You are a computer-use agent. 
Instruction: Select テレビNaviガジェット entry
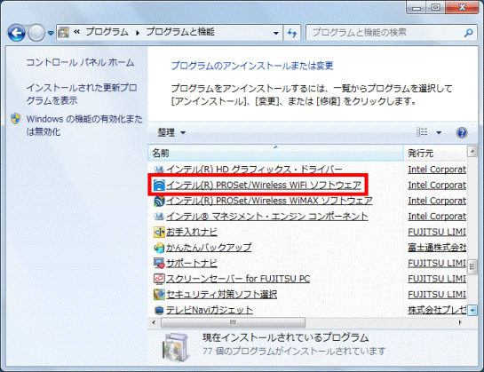(x=210, y=310)
